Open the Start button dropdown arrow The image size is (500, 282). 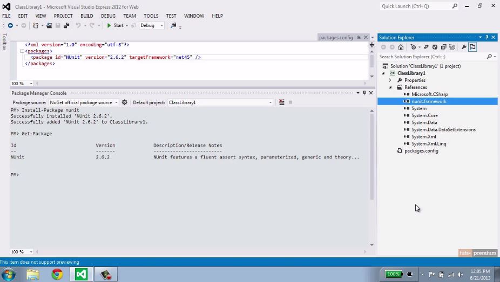click(127, 25)
